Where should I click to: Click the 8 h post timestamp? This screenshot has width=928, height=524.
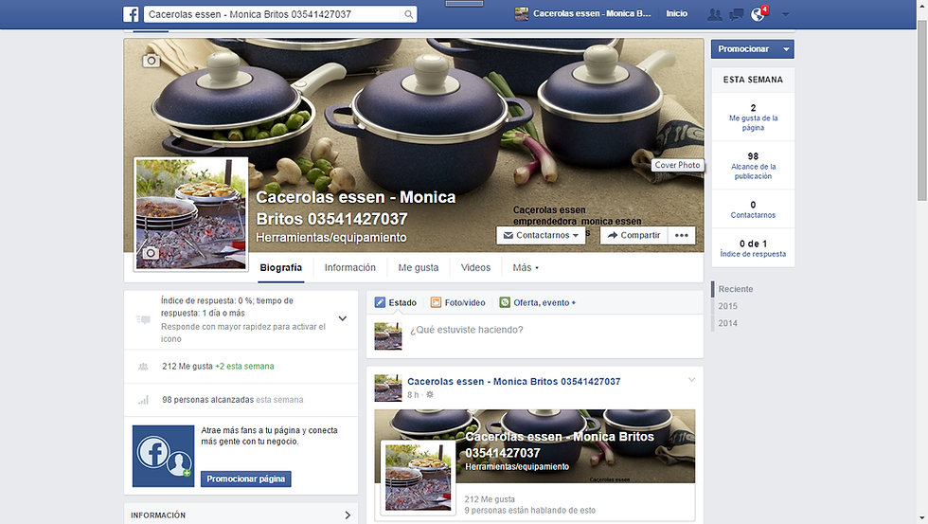point(413,395)
